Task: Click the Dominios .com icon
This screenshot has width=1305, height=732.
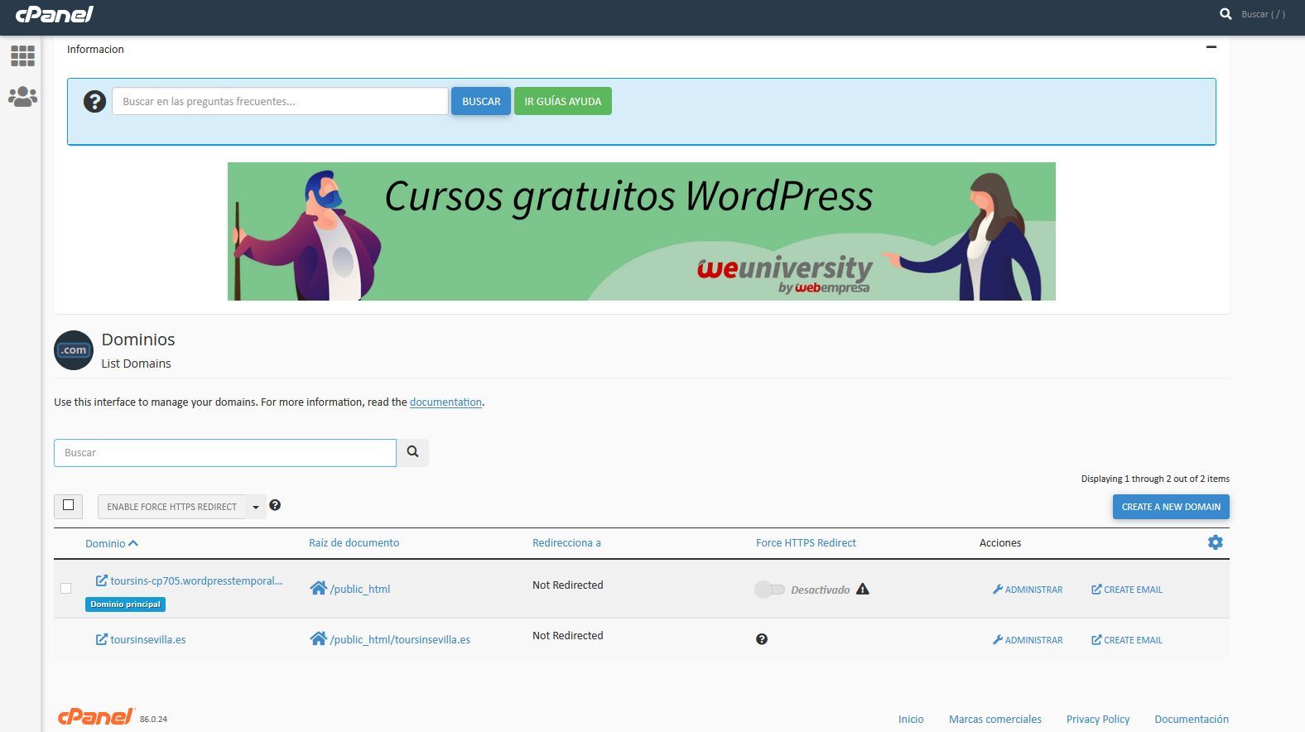Action: (x=74, y=350)
